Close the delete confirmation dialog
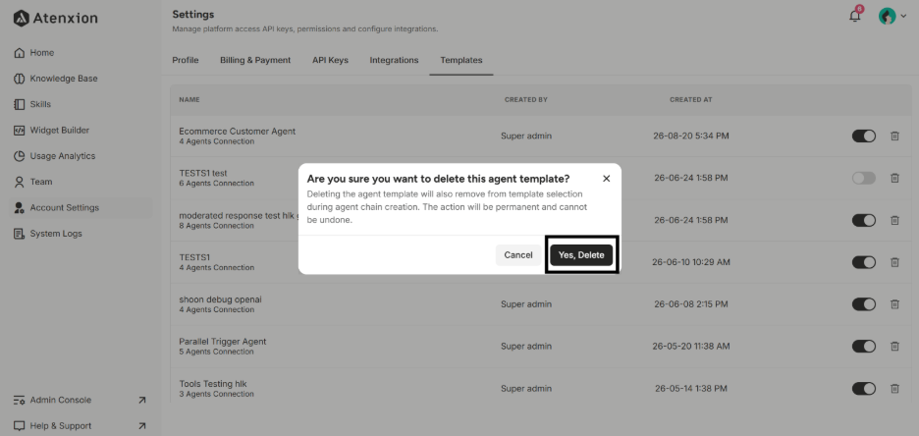The height and width of the screenshot is (436, 919). 607,179
